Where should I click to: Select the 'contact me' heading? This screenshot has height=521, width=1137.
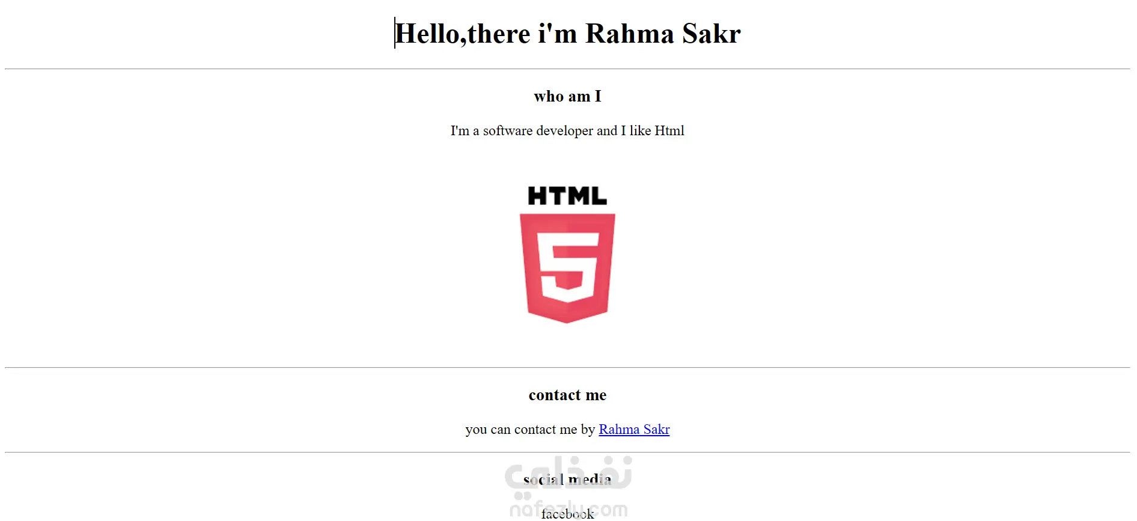(x=567, y=395)
